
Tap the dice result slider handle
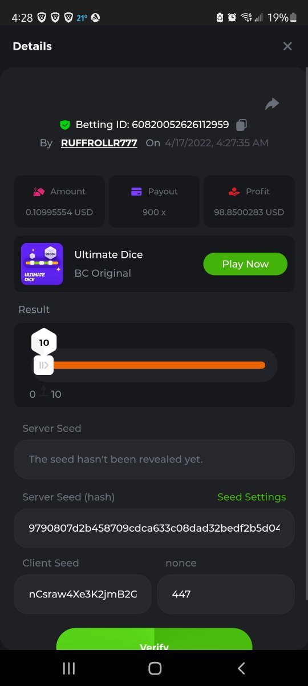coord(43,365)
